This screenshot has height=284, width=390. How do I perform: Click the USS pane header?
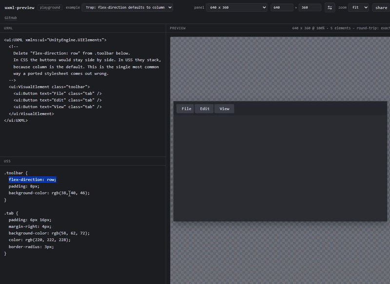7,161
